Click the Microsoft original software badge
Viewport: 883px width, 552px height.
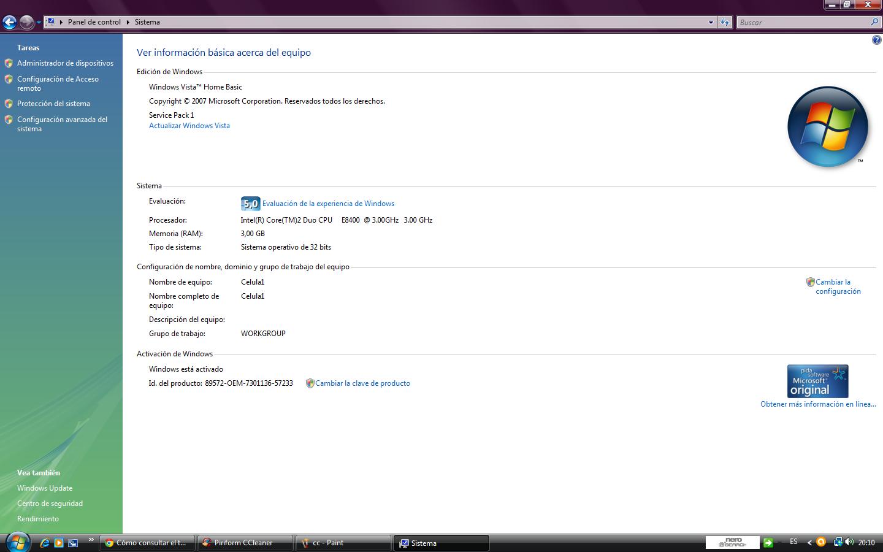pyautogui.click(x=817, y=381)
